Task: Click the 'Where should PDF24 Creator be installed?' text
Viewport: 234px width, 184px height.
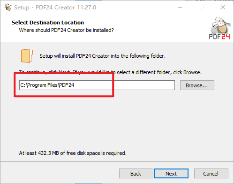Action: [x=66, y=30]
